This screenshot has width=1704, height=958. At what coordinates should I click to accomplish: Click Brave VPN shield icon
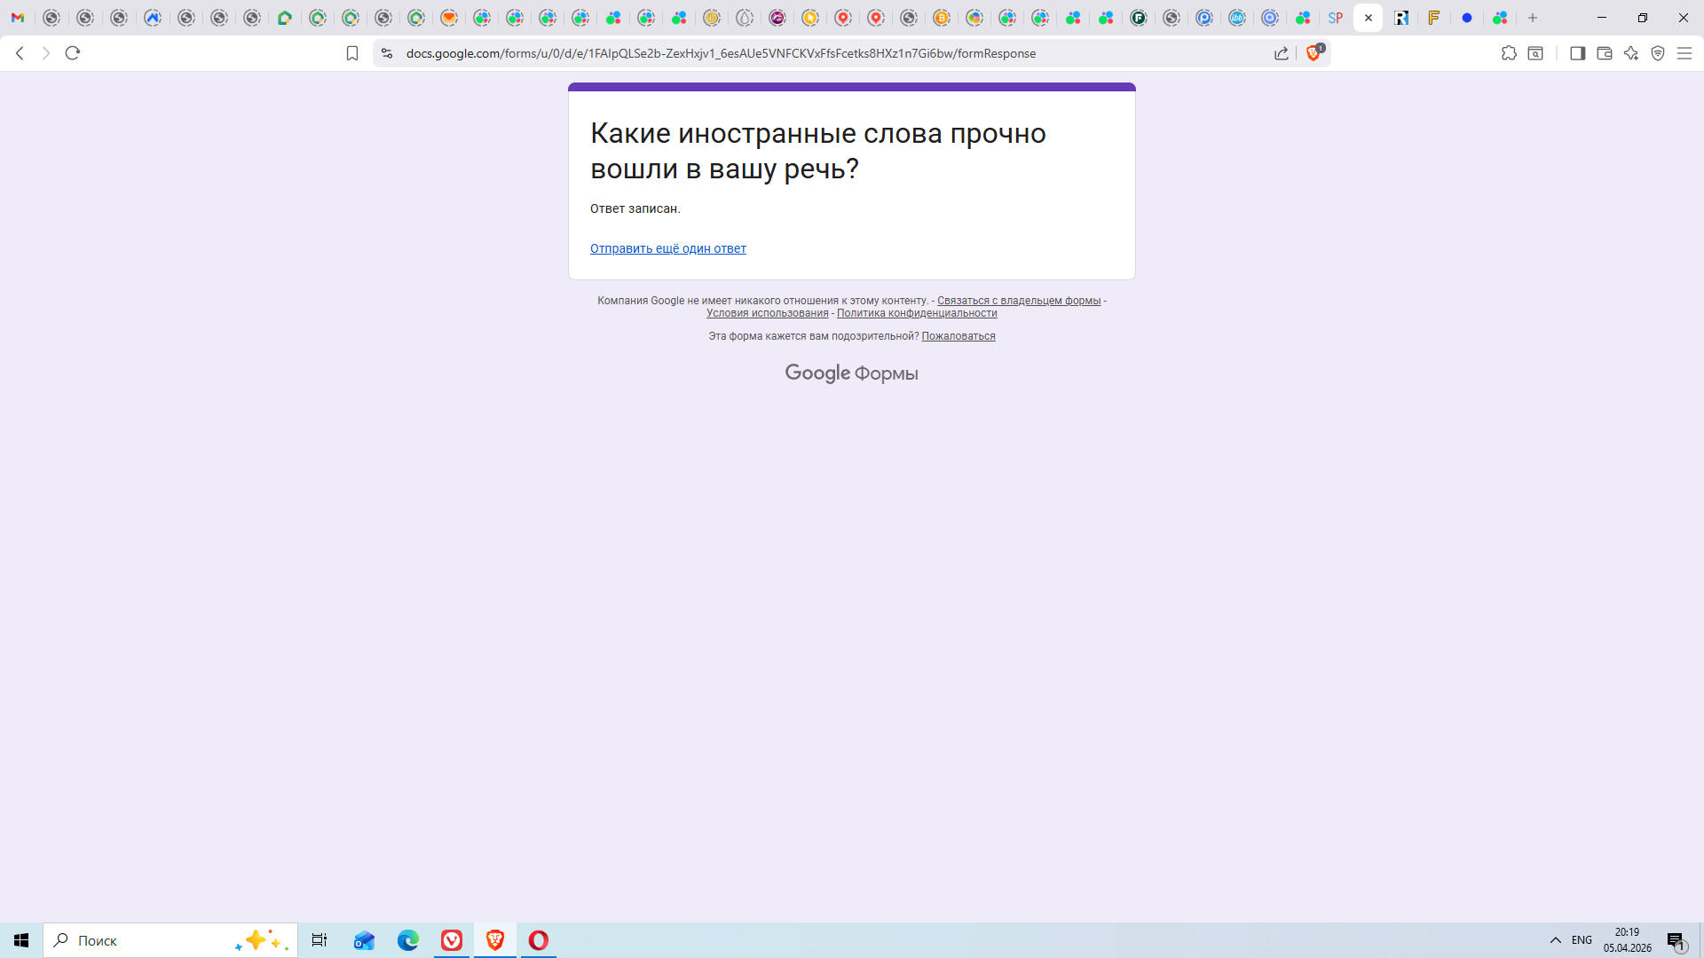click(1658, 53)
